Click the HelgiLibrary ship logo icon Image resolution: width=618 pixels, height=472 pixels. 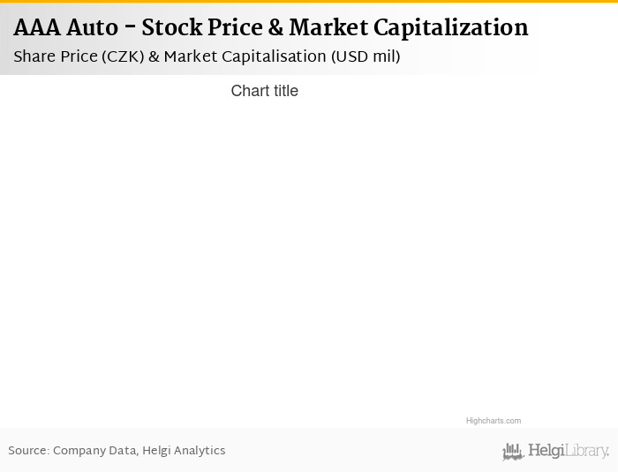pos(513,452)
